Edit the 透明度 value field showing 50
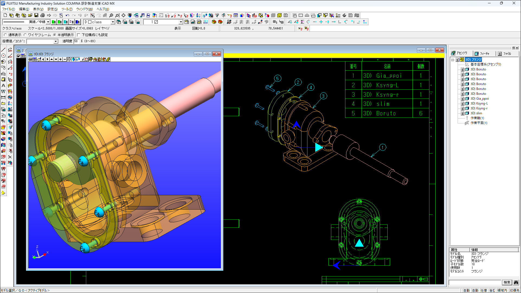 [76, 41]
